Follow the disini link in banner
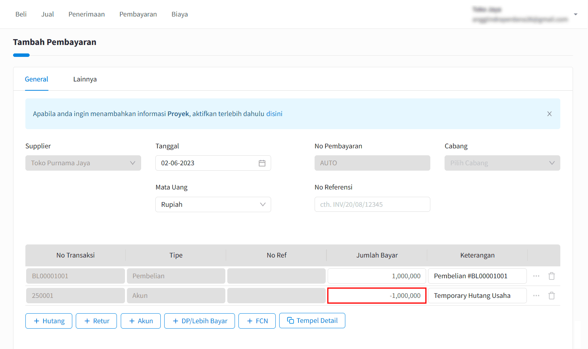Screen dimensions: 588x349 point(274,114)
